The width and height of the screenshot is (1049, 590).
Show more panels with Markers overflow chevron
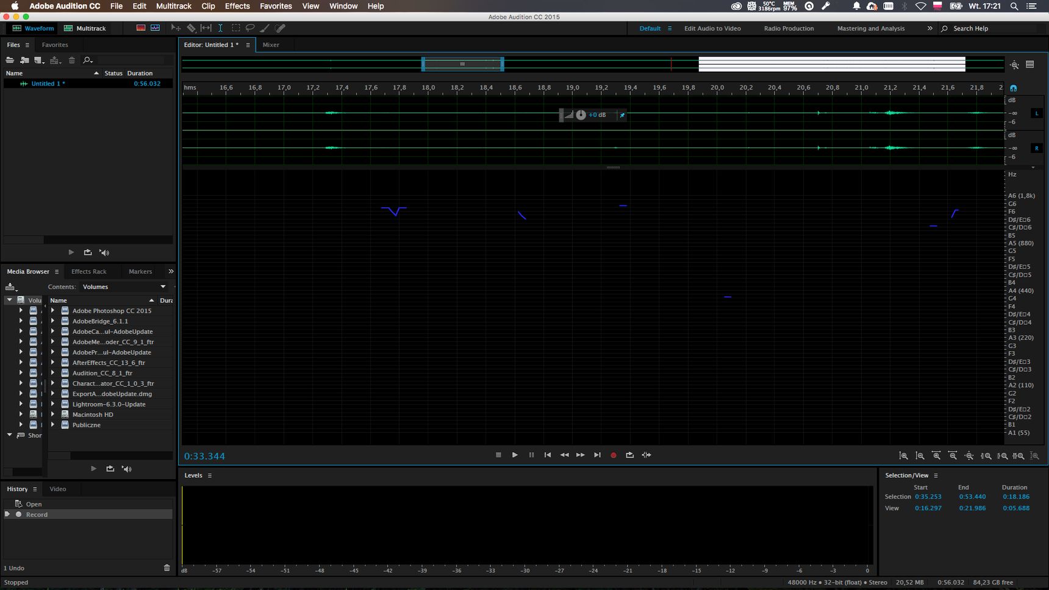[x=171, y=271]
